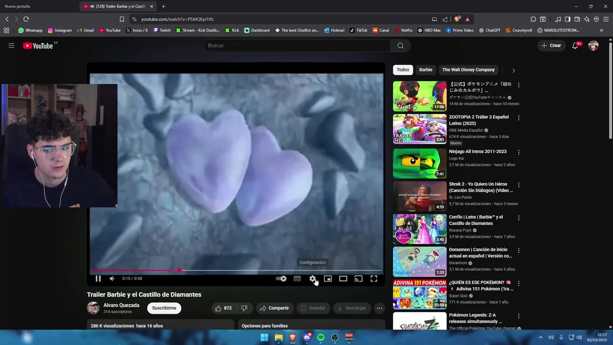Click the Descargar button

coord(352,308)
